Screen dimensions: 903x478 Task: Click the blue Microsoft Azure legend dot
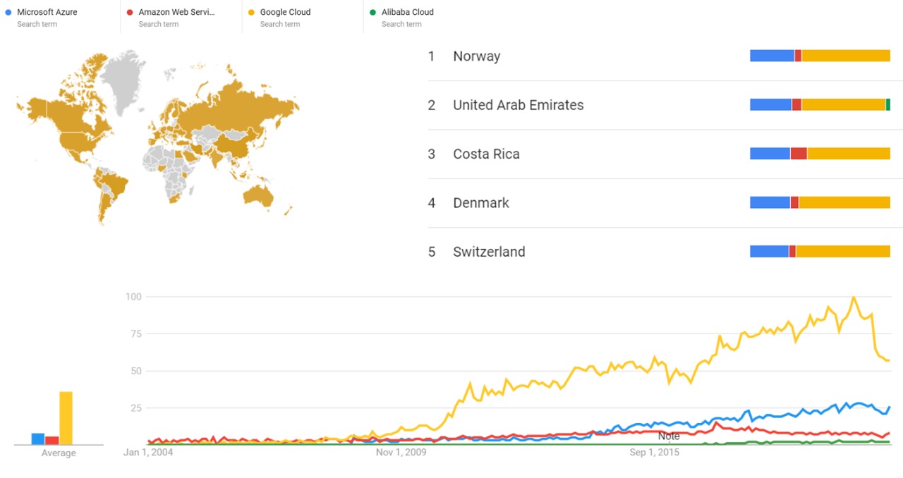pyautogui.click(x=8, y=13)
